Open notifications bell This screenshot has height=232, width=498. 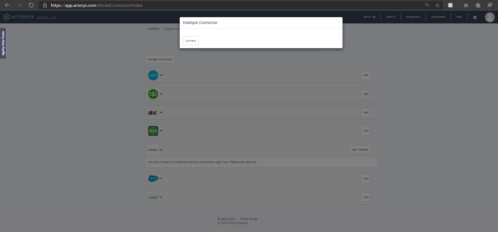(x=475, y=17)
